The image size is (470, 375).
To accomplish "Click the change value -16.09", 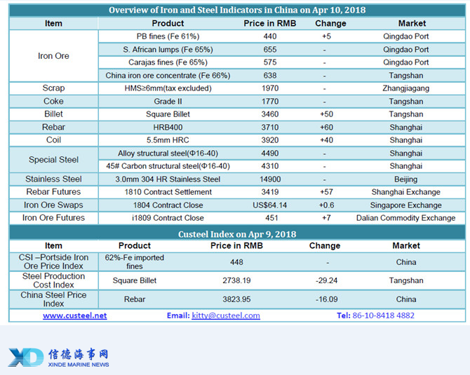I will [x=326, y=299].
